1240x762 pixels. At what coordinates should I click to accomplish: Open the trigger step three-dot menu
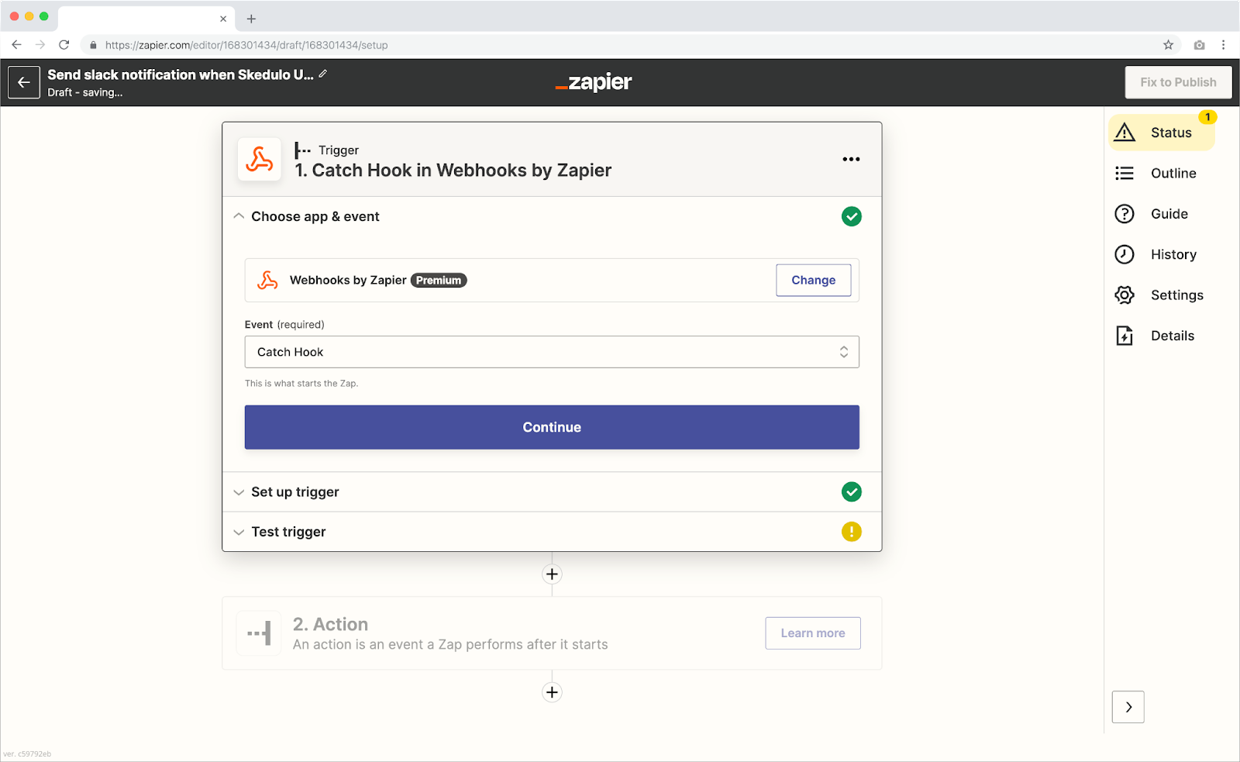point(851,159)
